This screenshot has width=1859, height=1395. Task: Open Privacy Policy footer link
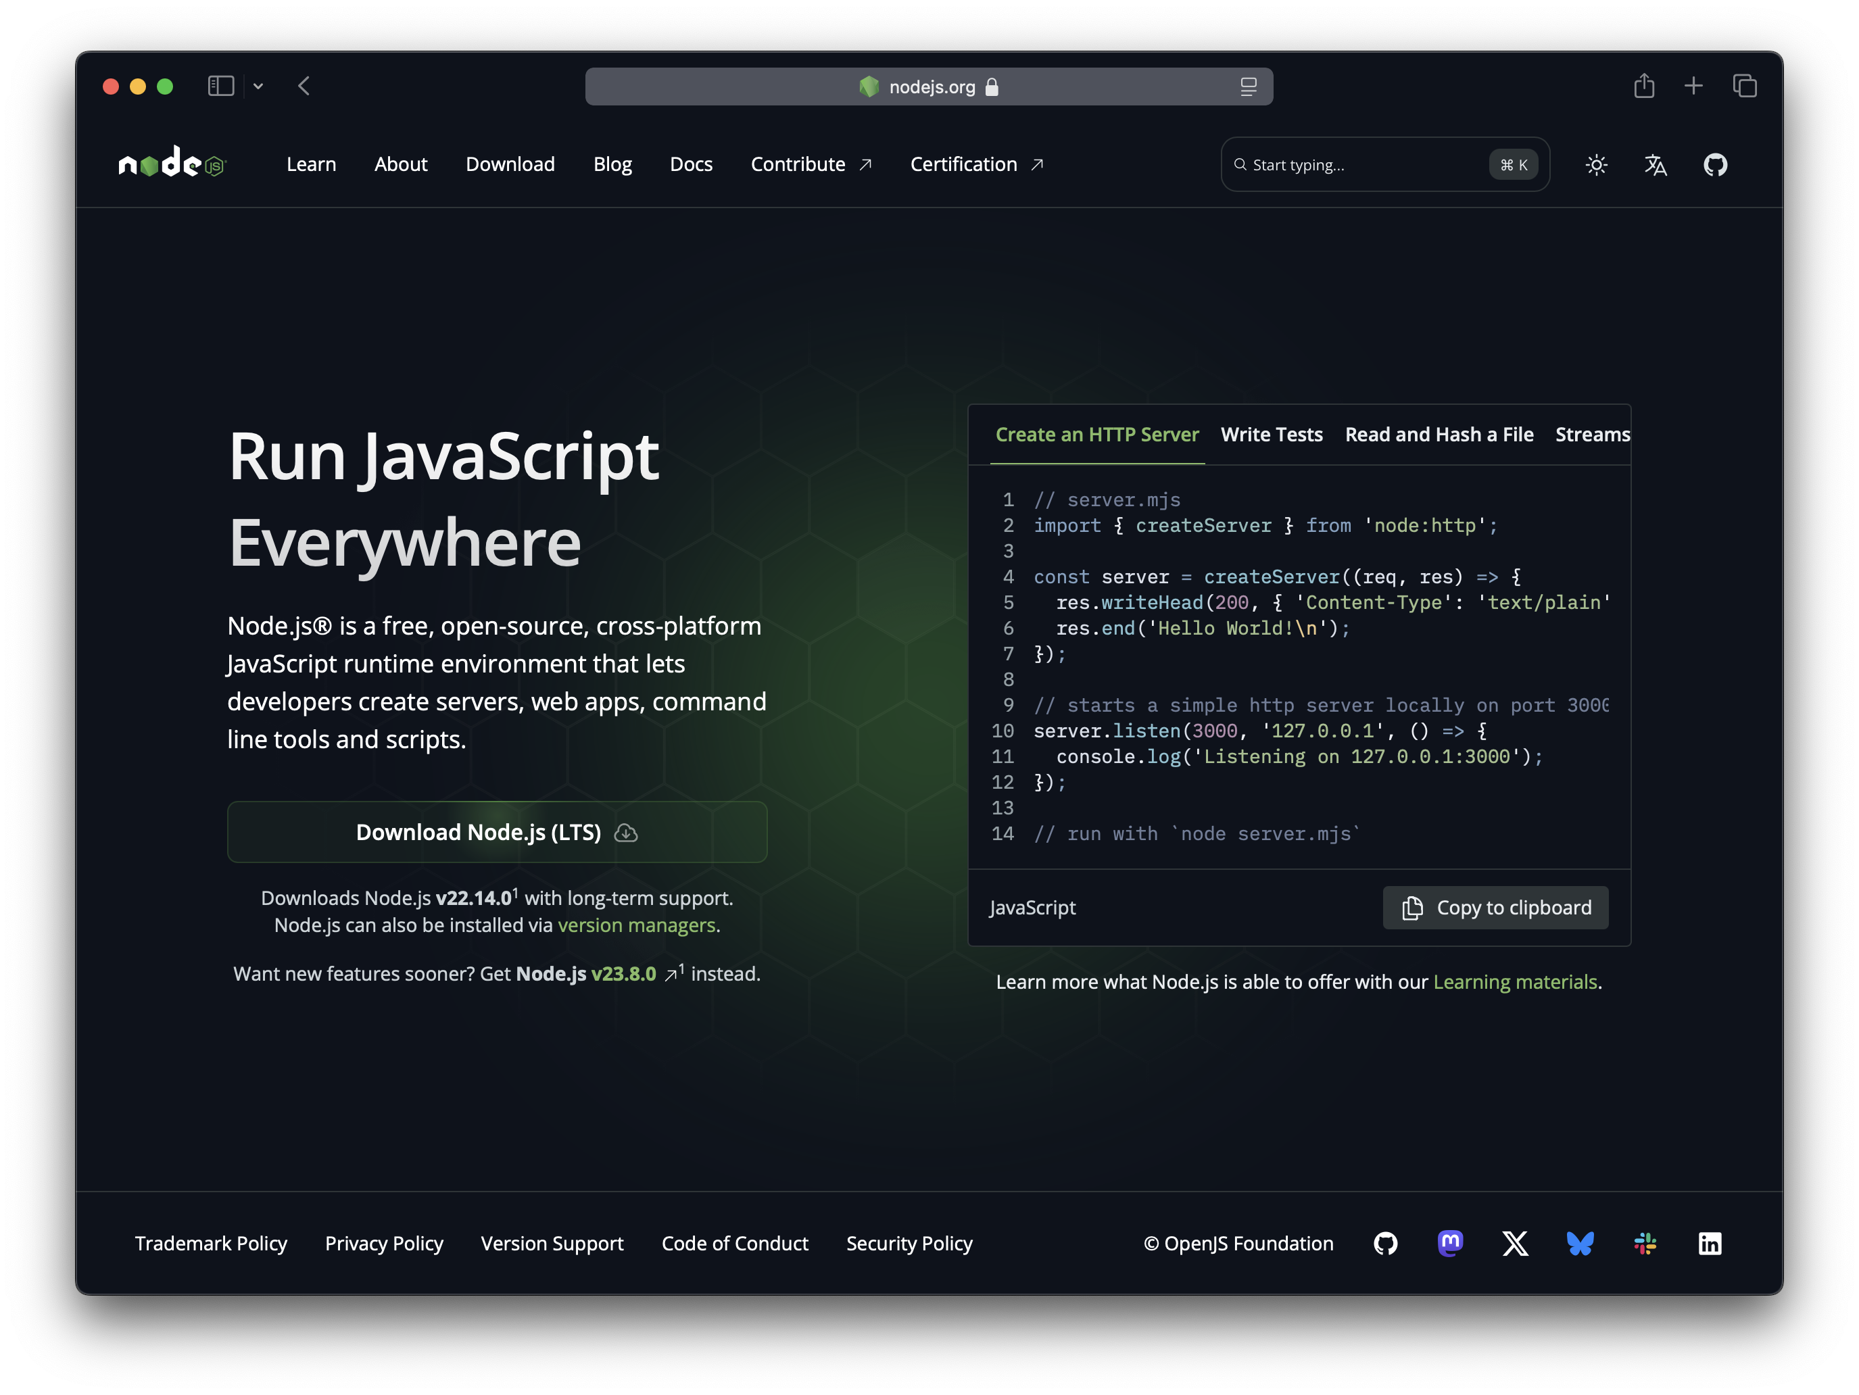pos(384,1243)
